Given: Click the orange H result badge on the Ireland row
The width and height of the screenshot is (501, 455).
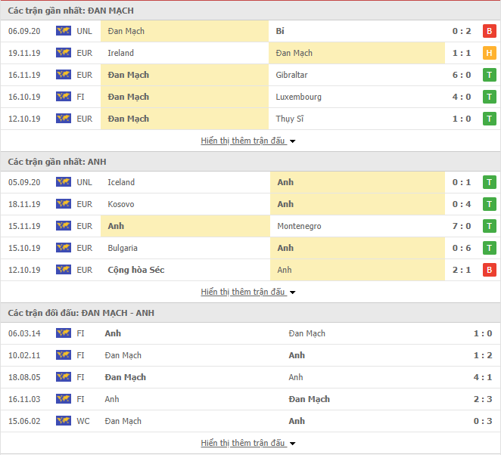Looking at the screenshot, I should pyautogui.click(x=490, y=53).
